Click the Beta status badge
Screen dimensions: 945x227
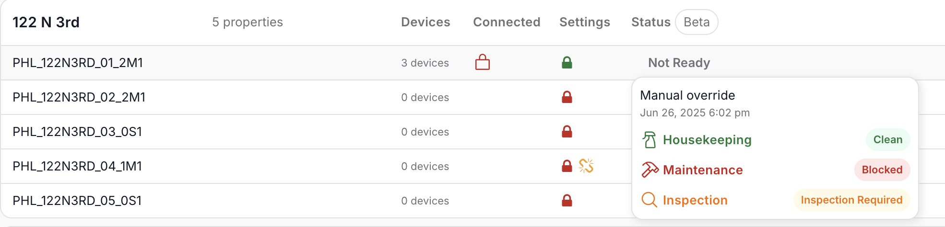coord(697,23)
